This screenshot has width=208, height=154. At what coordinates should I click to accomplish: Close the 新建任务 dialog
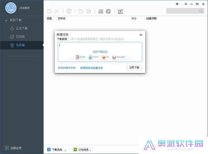pyautogui.click(x=141, y=35)
